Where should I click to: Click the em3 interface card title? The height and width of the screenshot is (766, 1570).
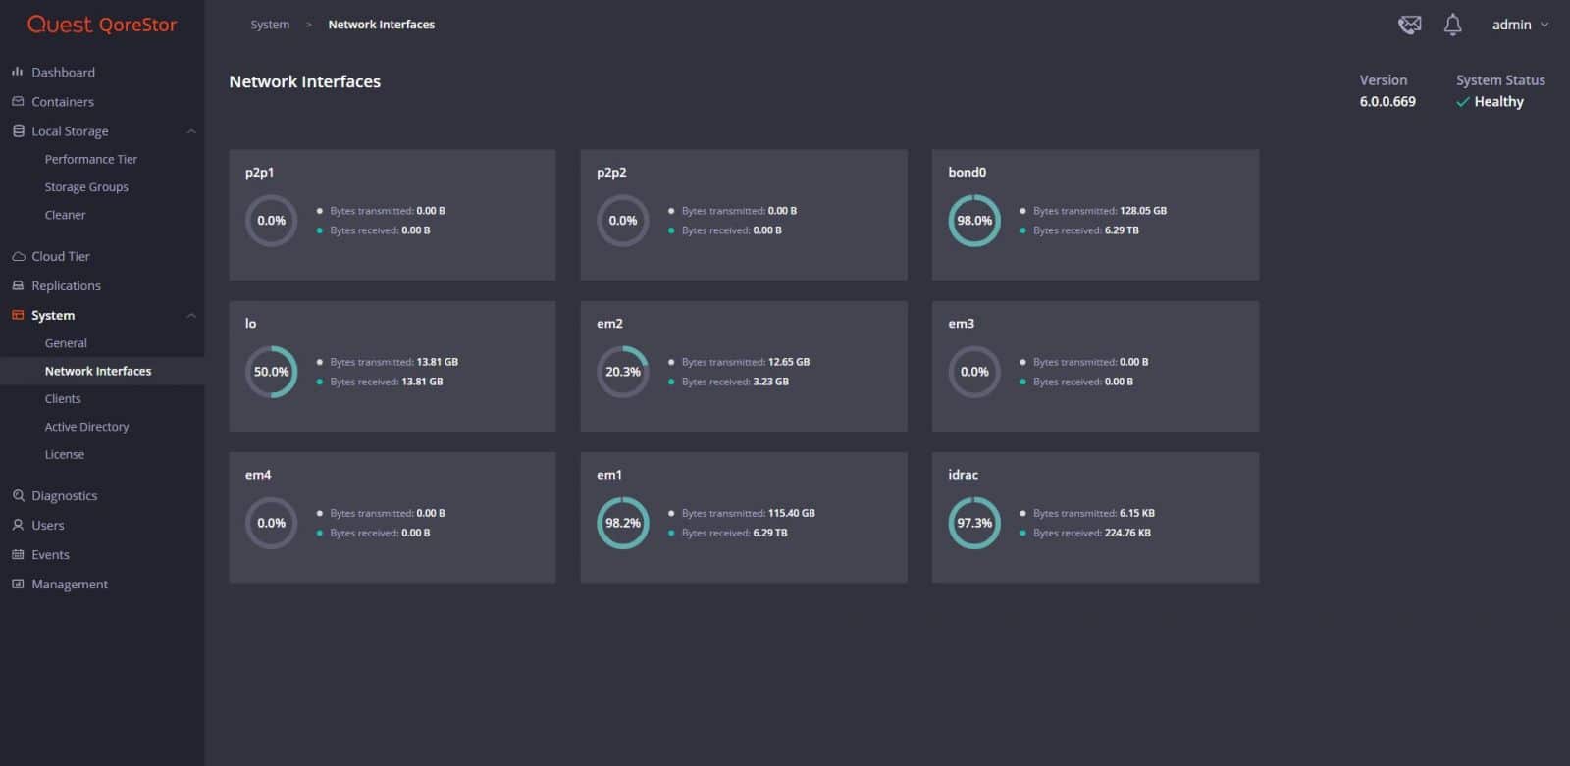[961, 323]
